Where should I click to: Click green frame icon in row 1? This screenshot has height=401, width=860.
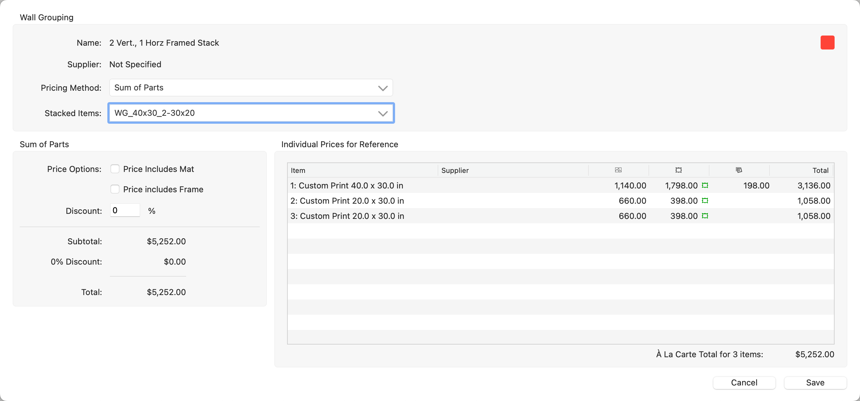click(705, 186)
